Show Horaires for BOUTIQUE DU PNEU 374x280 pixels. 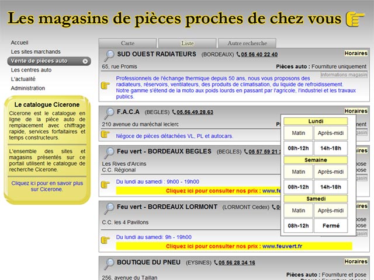tap(356, 261)
